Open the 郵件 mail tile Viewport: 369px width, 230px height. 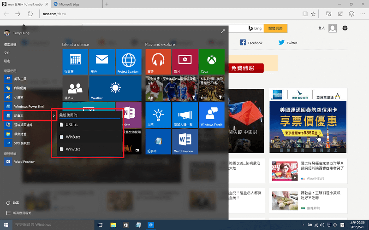point(102,62)
